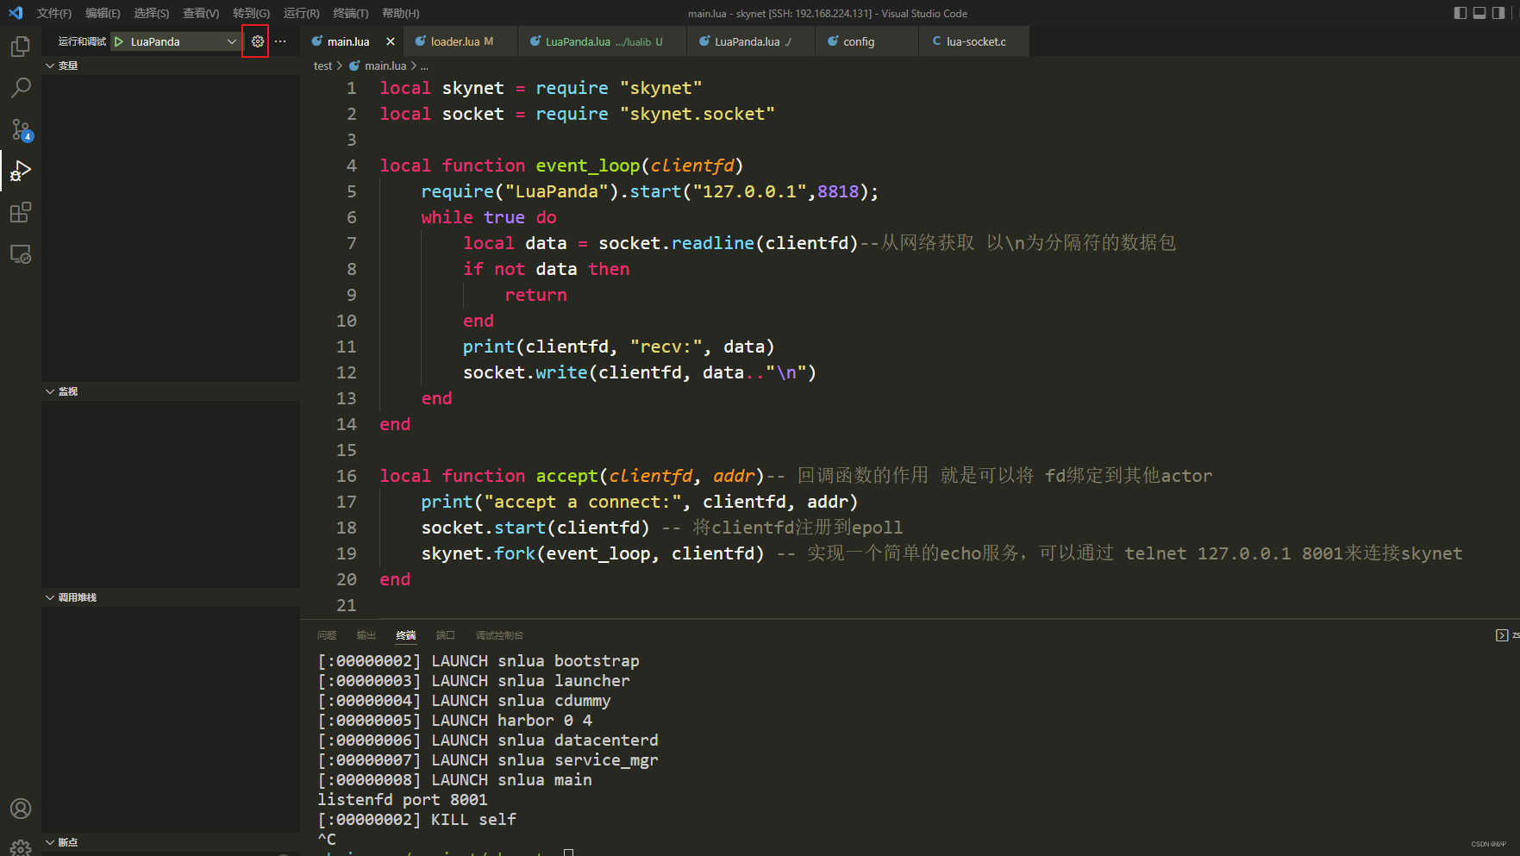
Task: Toggle the secondary side bar layout
Action: pyautogui.click(x=1499, y=13)
